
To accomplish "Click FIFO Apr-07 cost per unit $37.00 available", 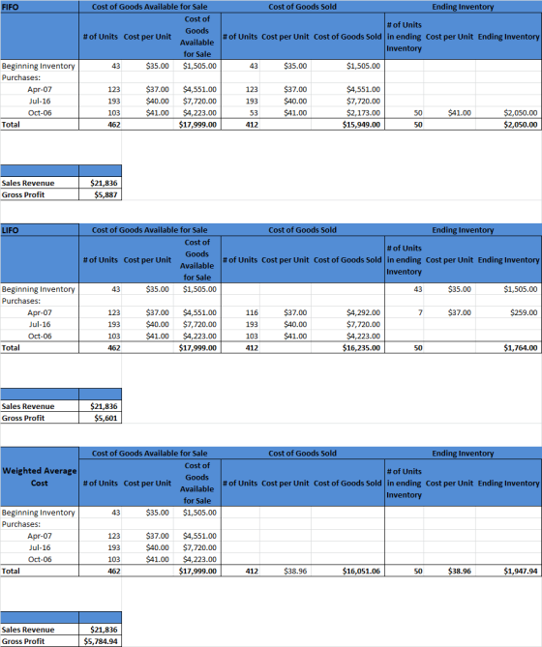I will (157, 90).
